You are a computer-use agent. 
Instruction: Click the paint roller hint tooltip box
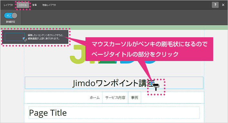pos(35,37)
